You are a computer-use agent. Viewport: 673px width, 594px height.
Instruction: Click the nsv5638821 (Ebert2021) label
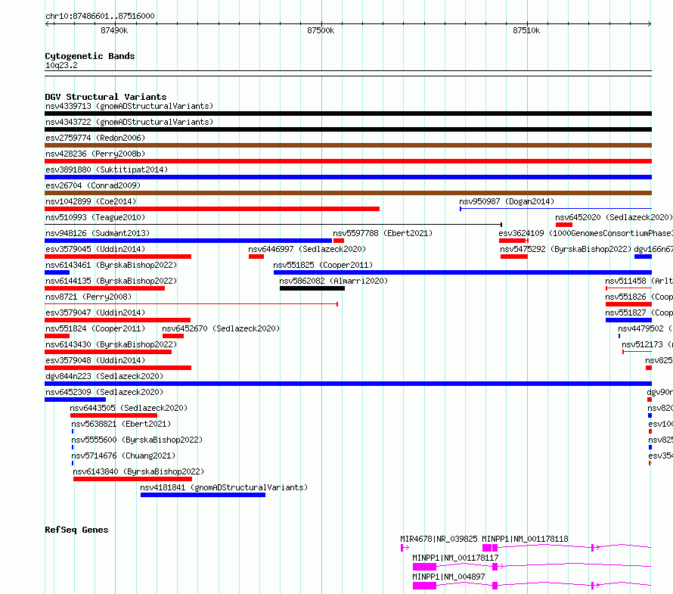[121, 424]
